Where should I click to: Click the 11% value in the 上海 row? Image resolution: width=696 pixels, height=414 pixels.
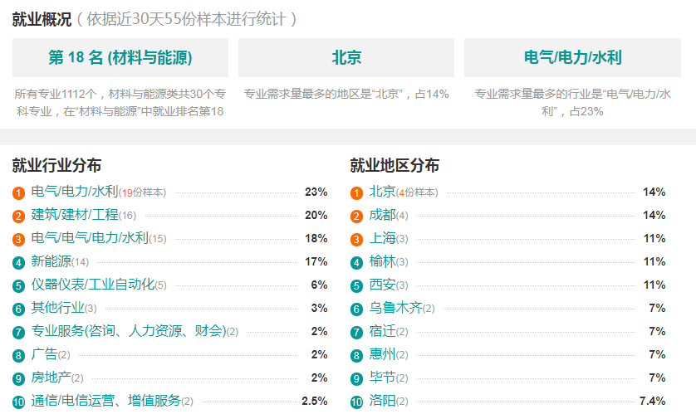click(654, 238)
